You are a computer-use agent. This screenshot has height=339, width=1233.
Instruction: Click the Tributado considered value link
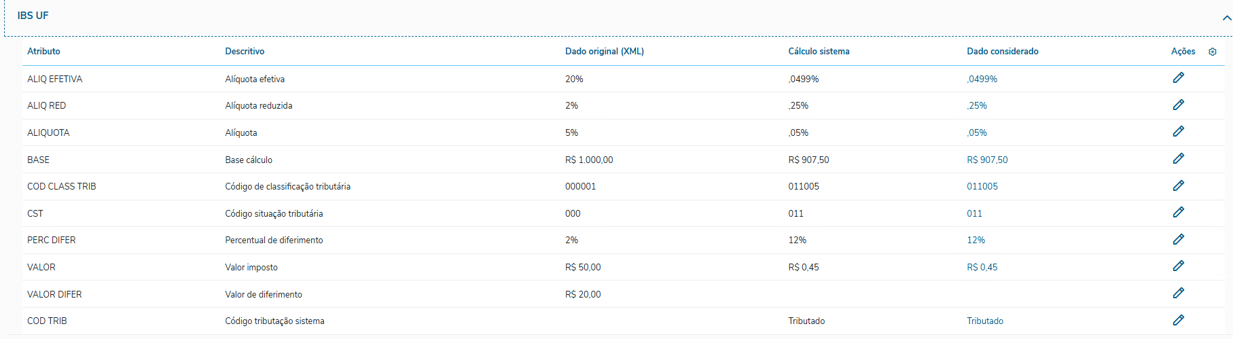coord(985,321)
